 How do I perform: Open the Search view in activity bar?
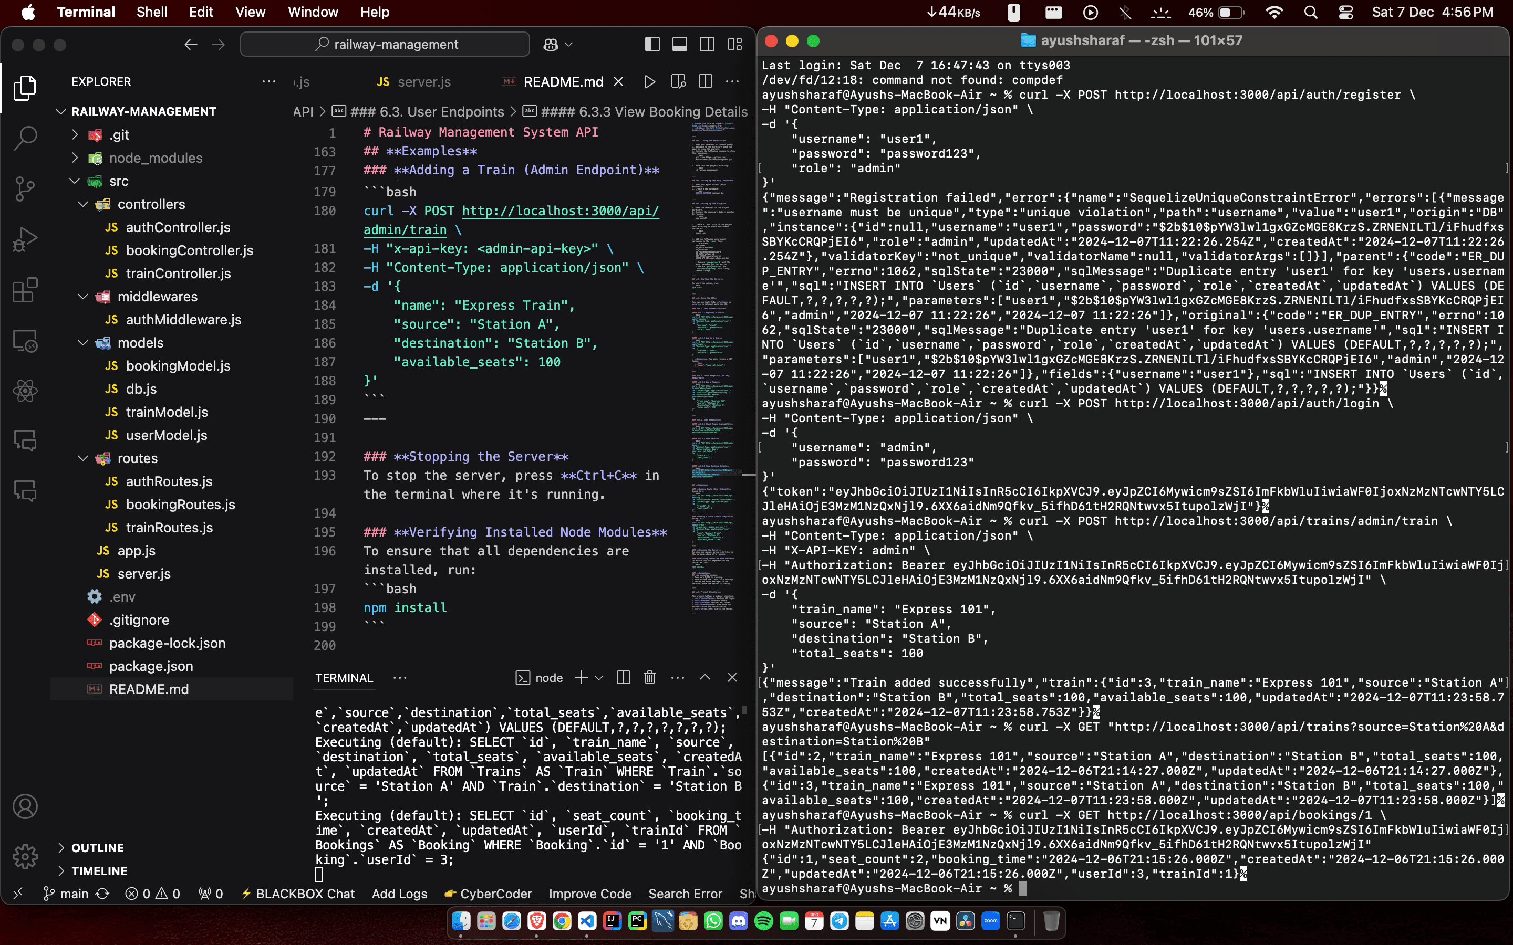coord(25,138)
